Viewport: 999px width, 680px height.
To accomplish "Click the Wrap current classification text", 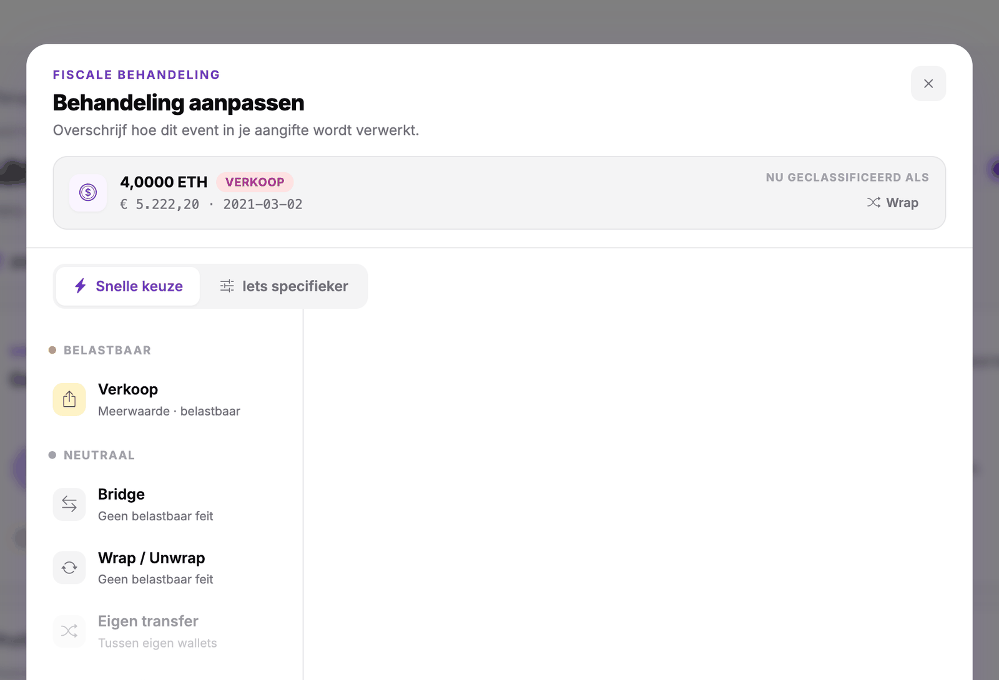I will click(902, 203).
